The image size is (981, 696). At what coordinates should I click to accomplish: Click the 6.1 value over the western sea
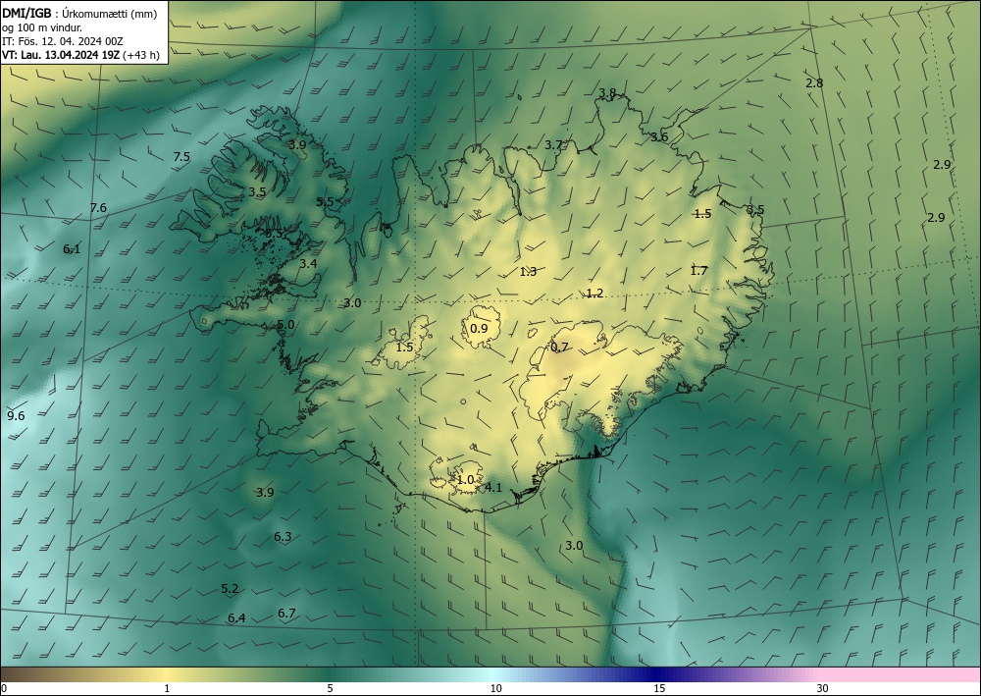72,249
